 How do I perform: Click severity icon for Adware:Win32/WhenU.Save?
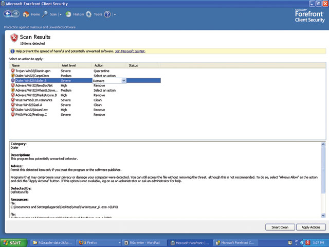click(x=13, y=90)
